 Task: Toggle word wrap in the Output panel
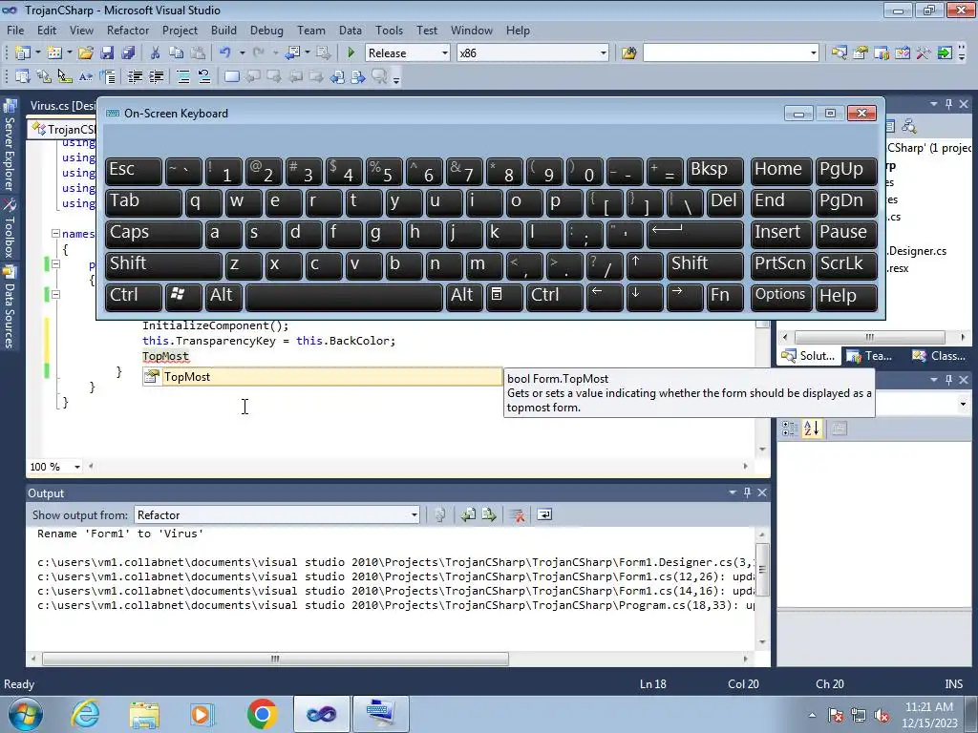[x=544, y=515]
